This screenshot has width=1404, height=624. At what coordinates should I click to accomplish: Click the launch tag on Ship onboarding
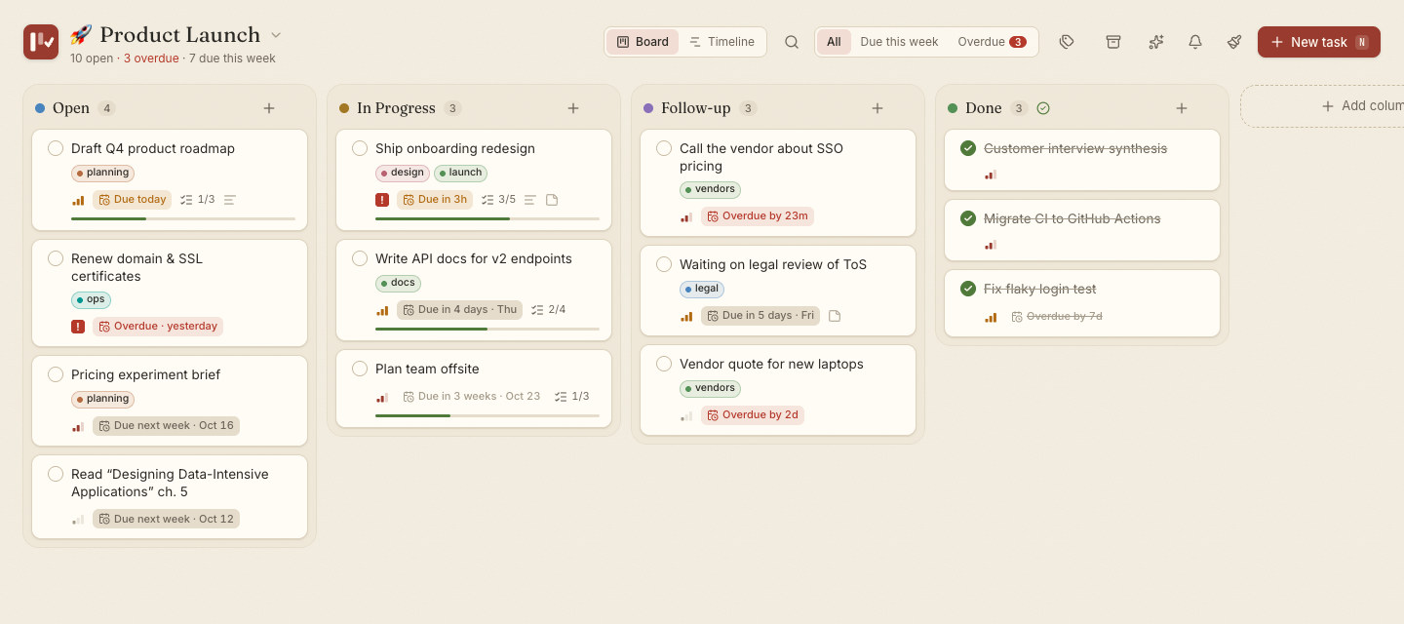point(460,174)
